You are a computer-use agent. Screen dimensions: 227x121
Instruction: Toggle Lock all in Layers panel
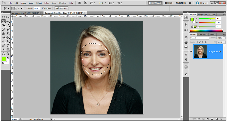pos(206,42)
